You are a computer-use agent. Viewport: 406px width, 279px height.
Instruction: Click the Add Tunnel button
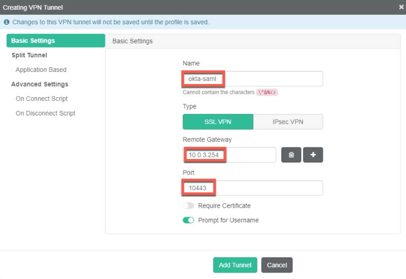point(235,265)
